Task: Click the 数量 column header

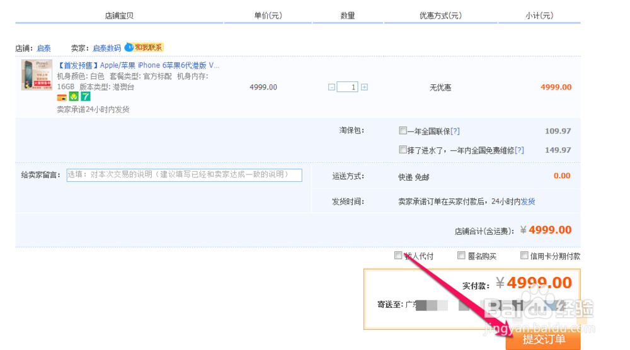Action: 348,16
